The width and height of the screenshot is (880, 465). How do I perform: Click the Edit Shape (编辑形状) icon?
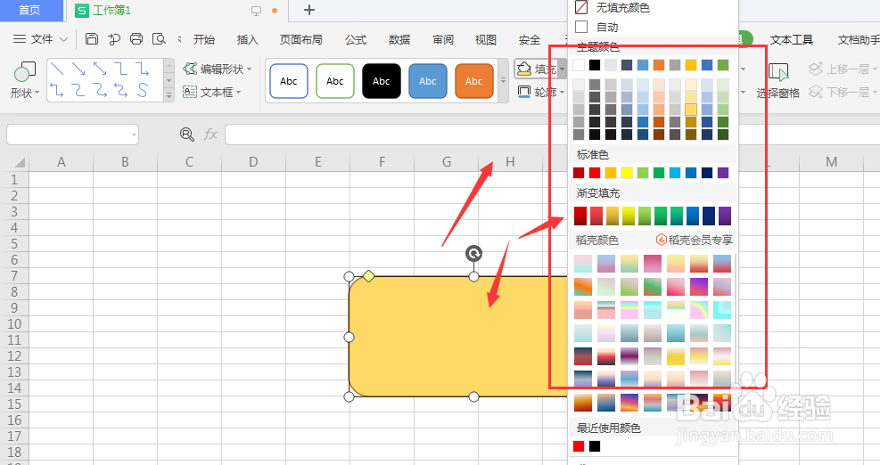pyautogui.click(x=191, y=69)
